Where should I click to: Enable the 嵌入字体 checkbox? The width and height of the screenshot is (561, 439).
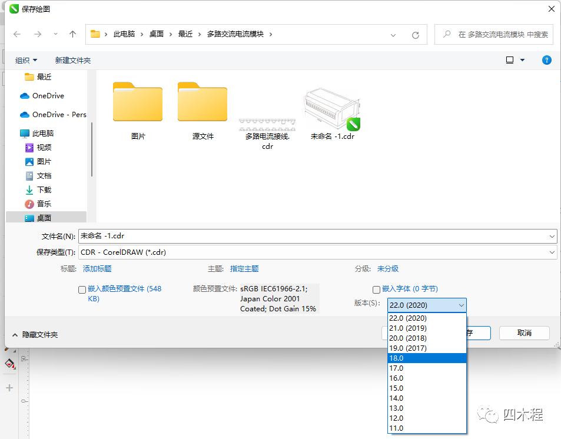tap(376, 289)
